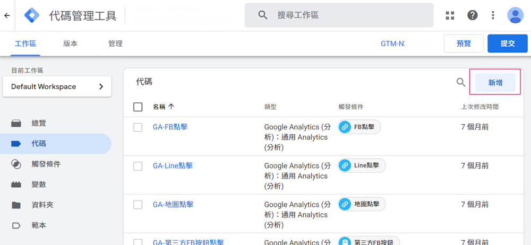Click the 資料夾 folder sidebar icon
This screenshot has width=531, height=245.
(16, 205)
